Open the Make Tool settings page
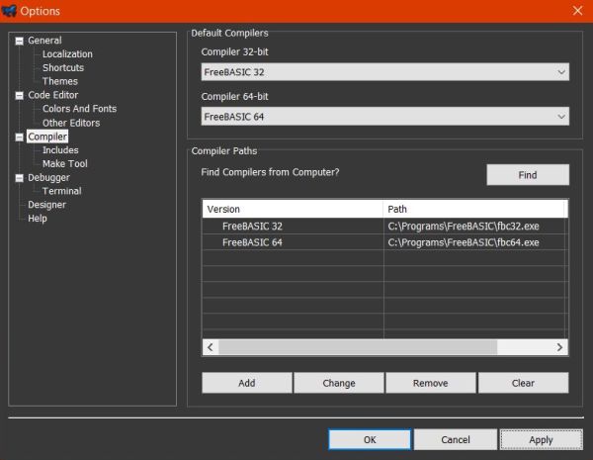This screenshot has height=460, width=593. point(64,164)
